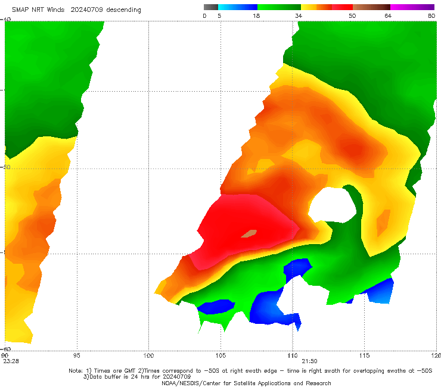The image size is (441, 387).
Task: Click the longitude label 110
Action: (293, 355)
